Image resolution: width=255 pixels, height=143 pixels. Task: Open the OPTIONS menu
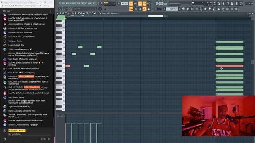pyautogui.click(x=84, y=4)
